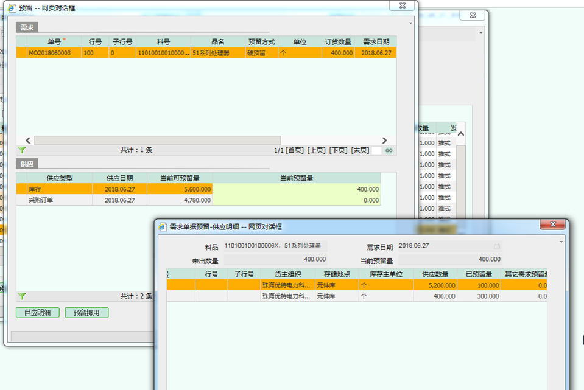Select the 采购订单 supply row
584x390 pixels.
click(59, 200)
